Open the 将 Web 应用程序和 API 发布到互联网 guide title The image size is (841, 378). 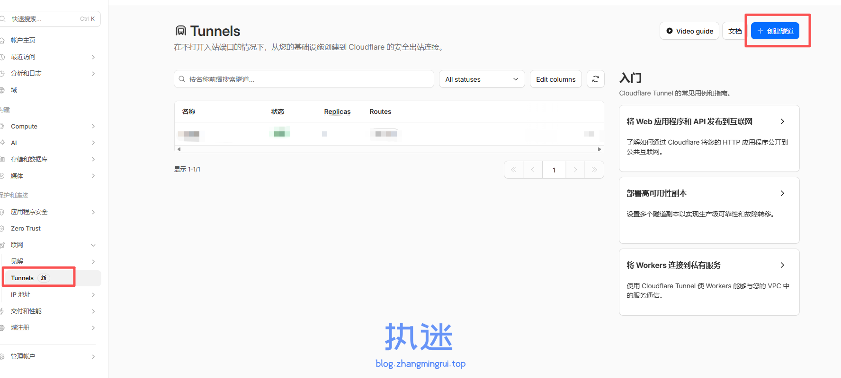(689, 121)
